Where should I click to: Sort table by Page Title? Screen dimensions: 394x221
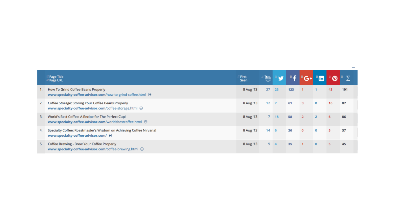click(x=55, y=77)
